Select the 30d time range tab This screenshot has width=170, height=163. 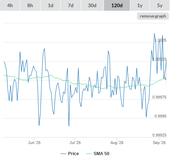(x=92, y=5)
